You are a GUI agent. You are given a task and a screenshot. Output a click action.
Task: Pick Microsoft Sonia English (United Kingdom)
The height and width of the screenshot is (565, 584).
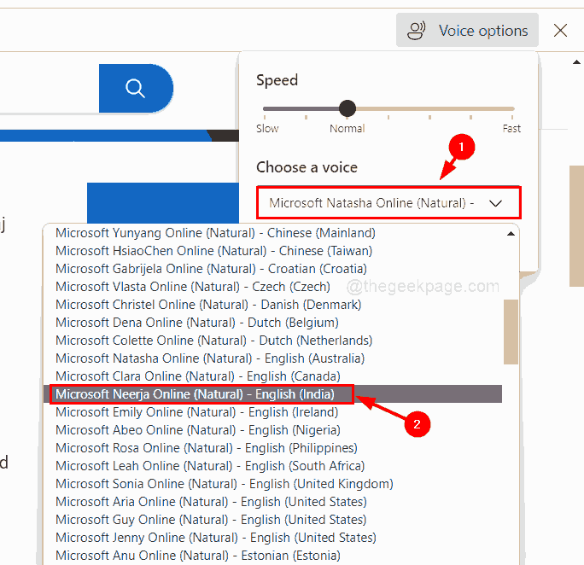tap(225, 484)
